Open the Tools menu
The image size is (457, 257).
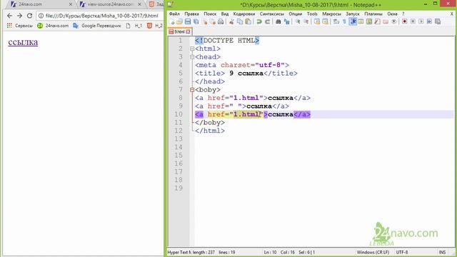click(x=312, y=14)
